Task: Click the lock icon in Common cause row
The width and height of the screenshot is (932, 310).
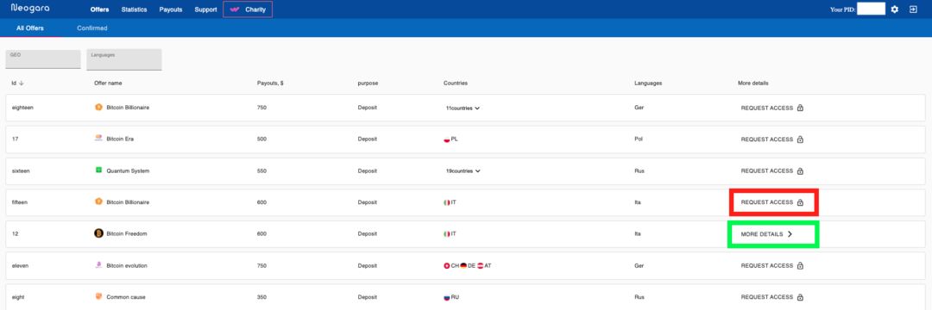Action: pos(800,297)
